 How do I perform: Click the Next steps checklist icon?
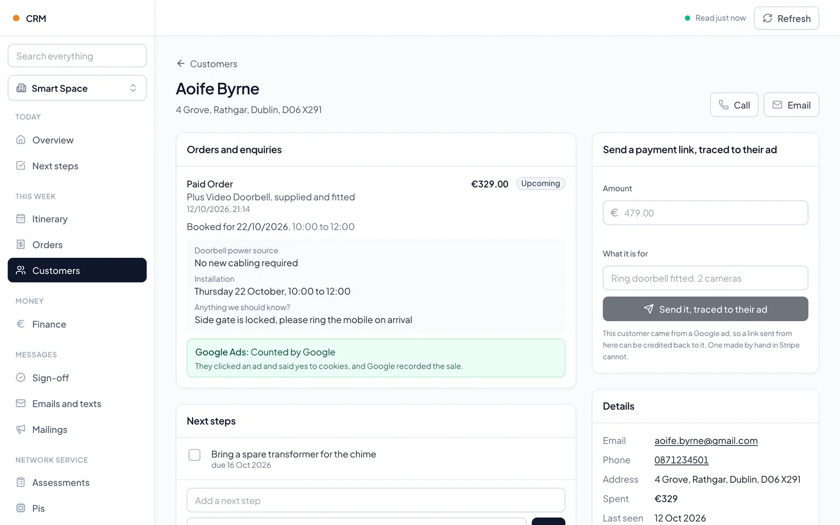[x=21, y=166]
